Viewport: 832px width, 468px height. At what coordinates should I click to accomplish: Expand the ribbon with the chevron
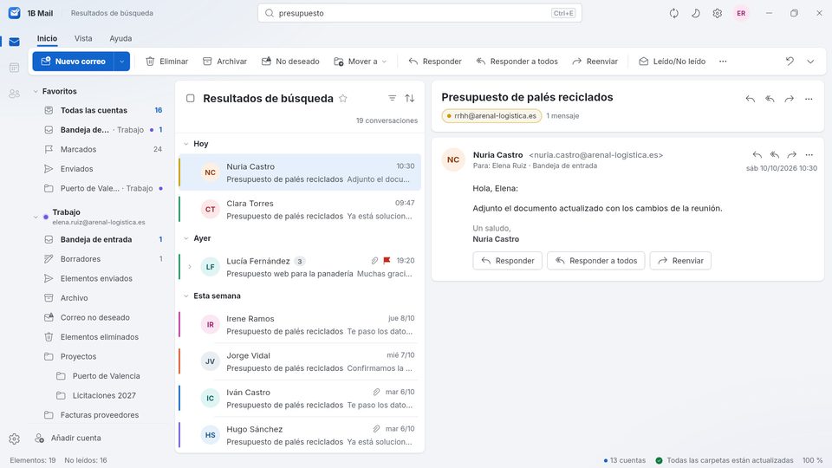[x=810, y=62]
